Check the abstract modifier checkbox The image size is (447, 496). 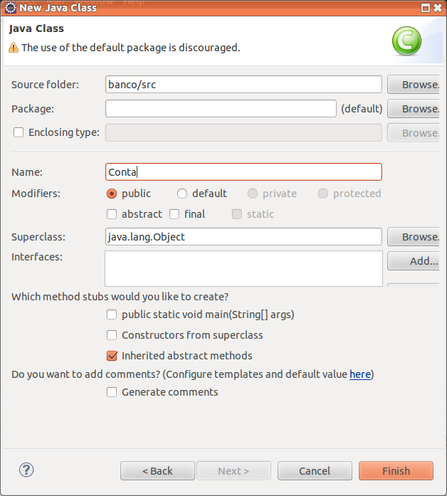(112, 214)
